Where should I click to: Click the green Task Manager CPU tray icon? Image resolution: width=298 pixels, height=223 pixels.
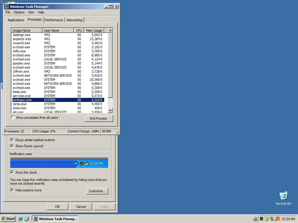pyautogui.click(x=261, y=219)
